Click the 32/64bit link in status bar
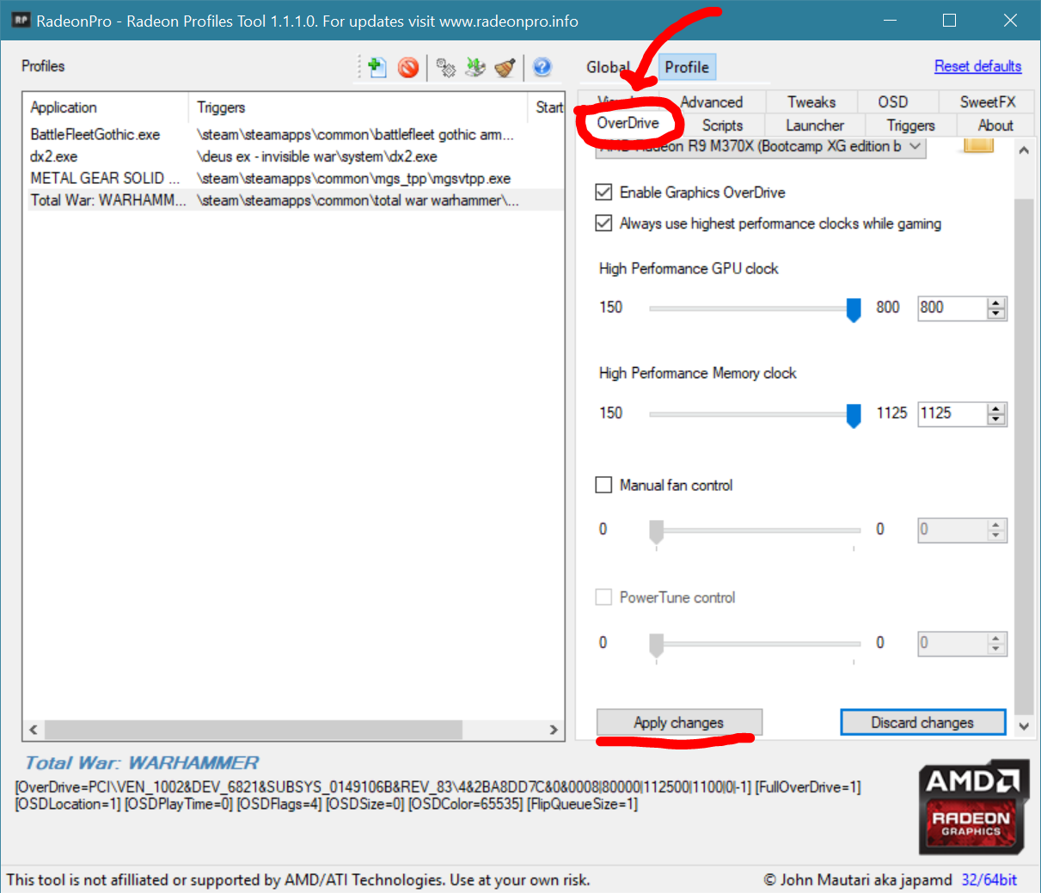 point(989,879)
